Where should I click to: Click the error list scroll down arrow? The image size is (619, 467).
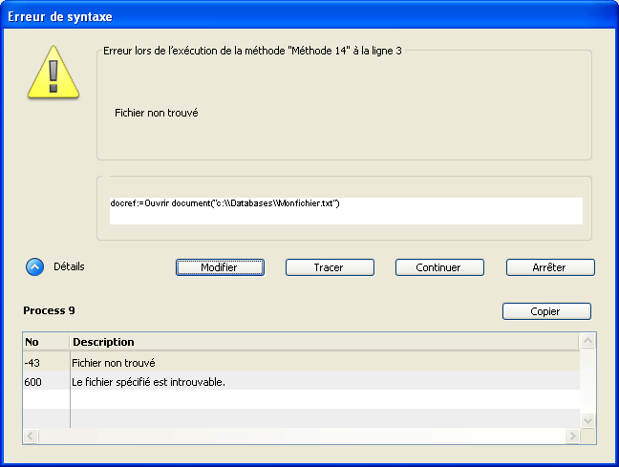(588, 419)
